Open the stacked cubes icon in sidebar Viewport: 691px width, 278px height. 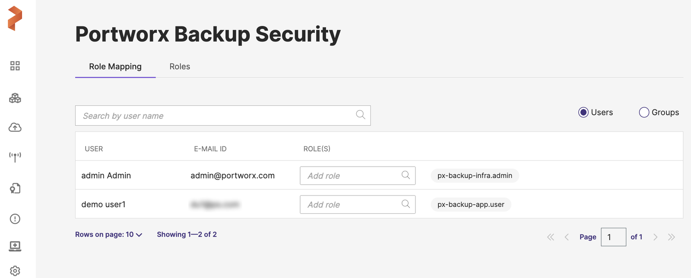[15, 98]
